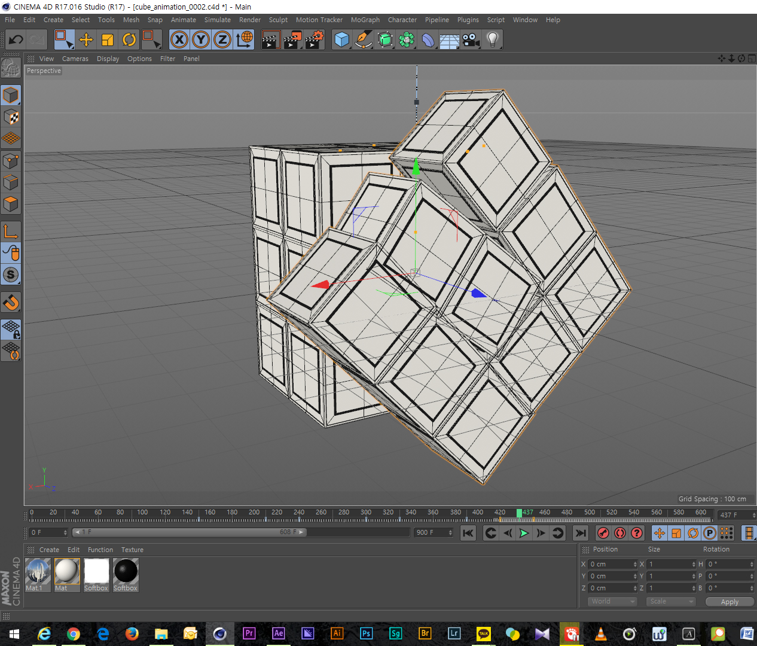Viewport: 757px width, 646px height.
Task: Select the Rotate tool
Action: pos(129,40)
